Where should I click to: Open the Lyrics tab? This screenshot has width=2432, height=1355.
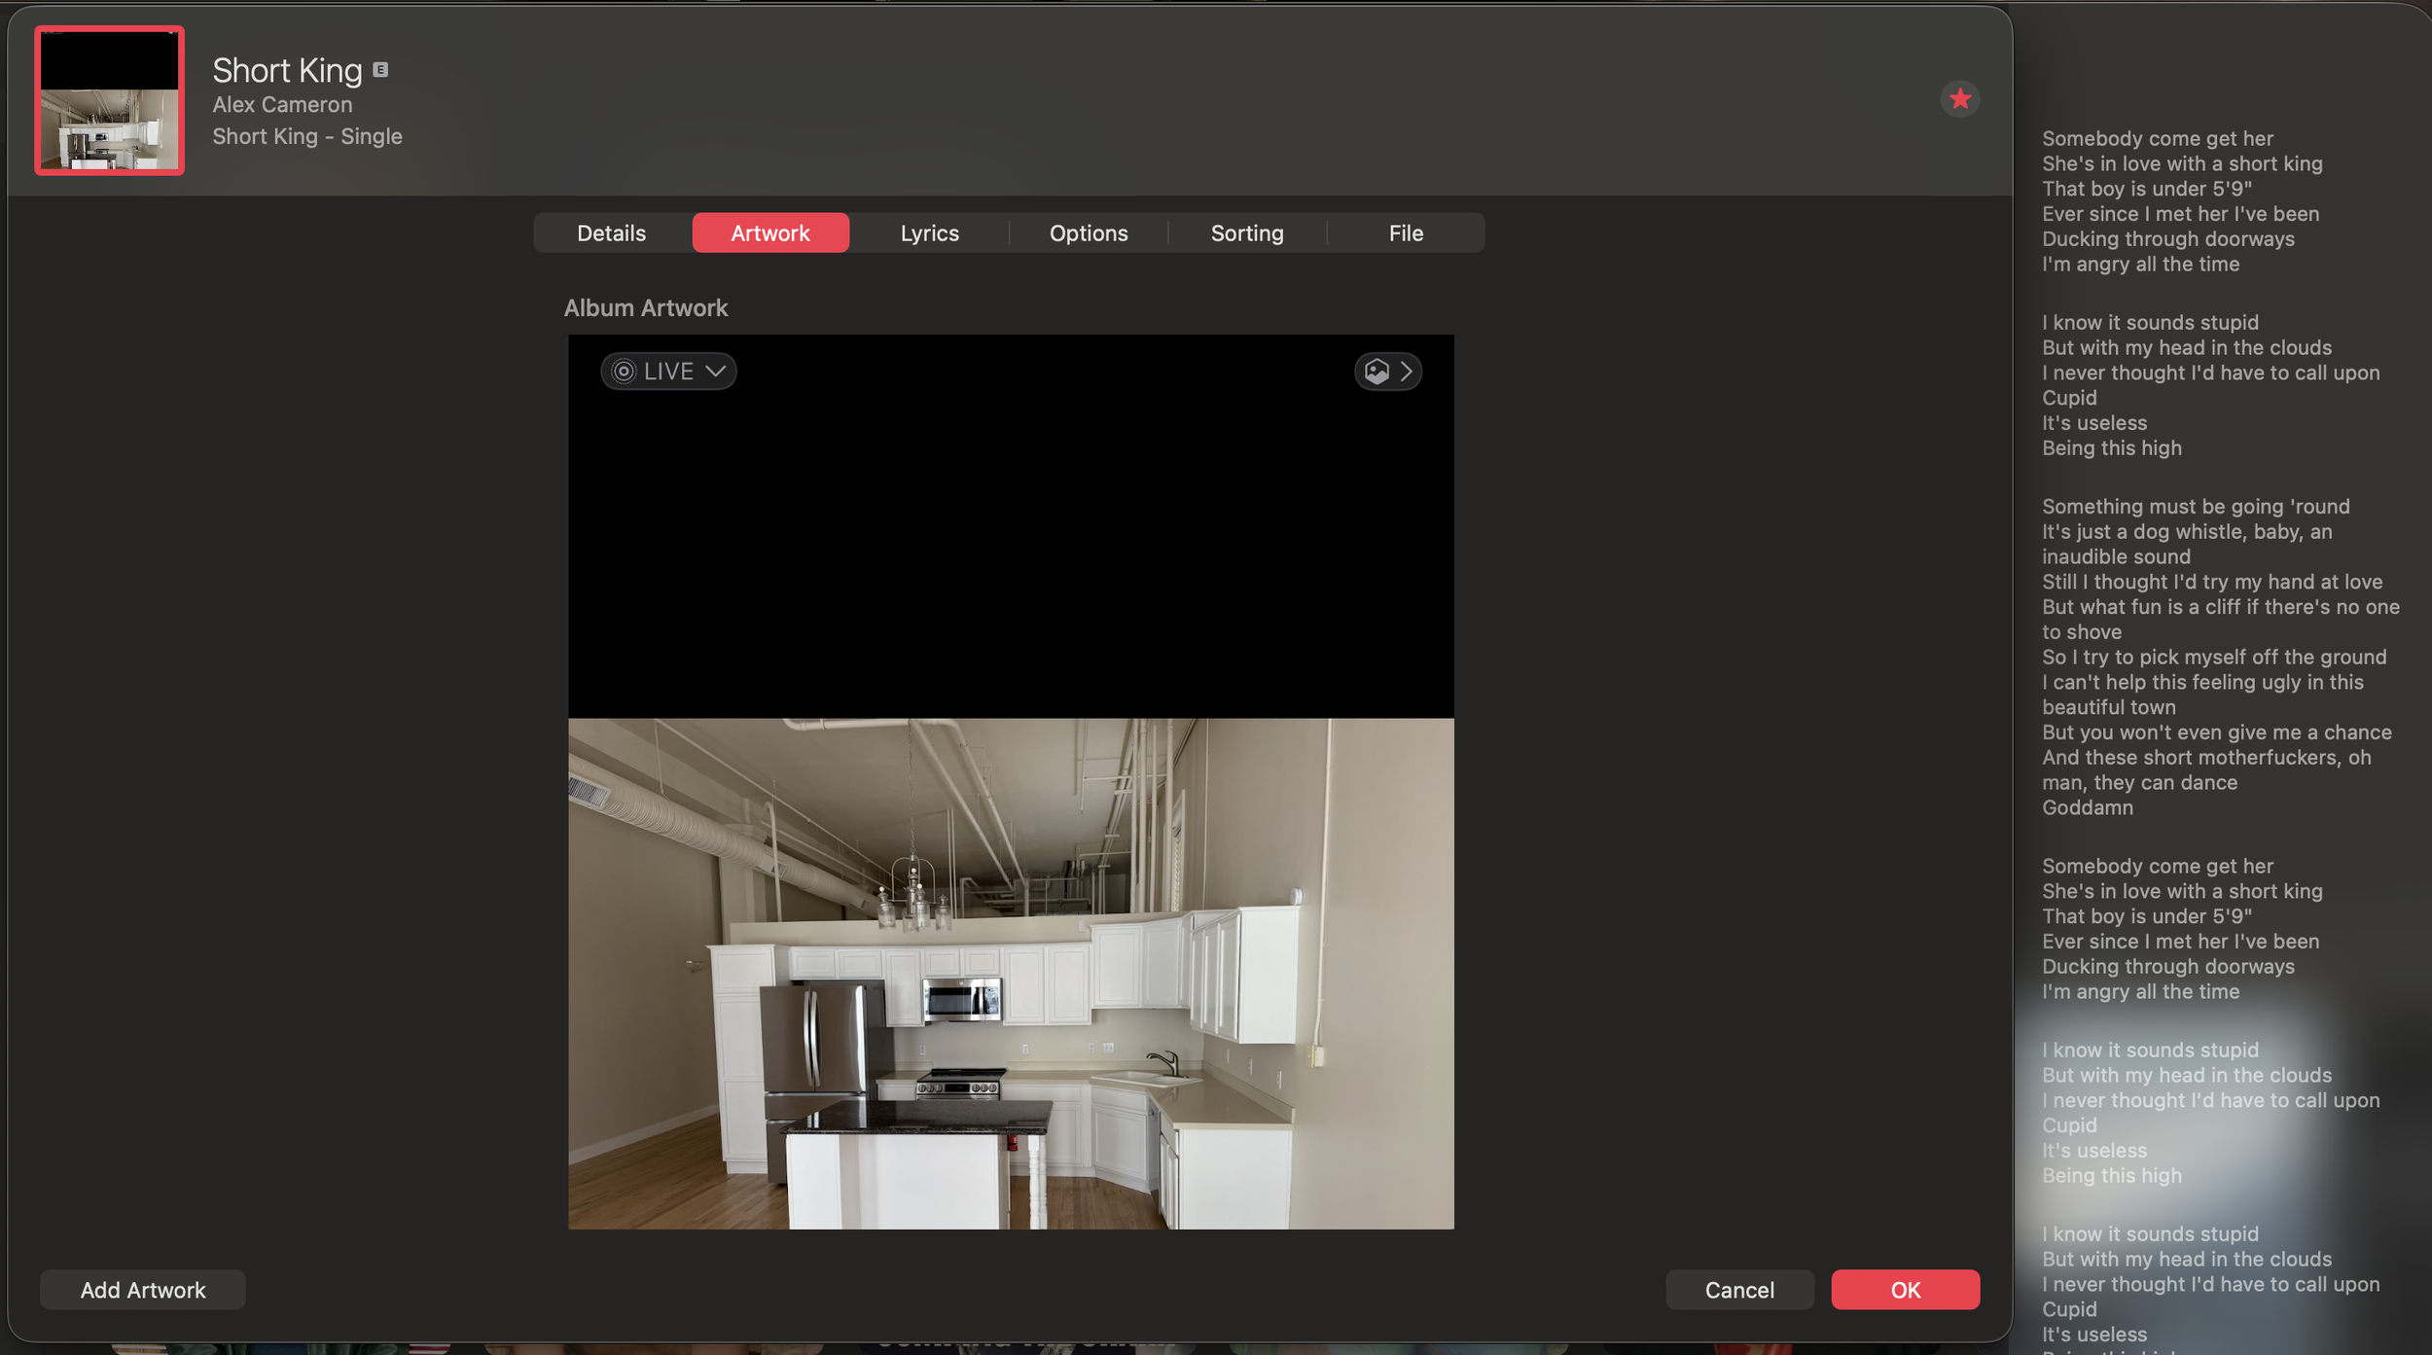click(929, 233)
